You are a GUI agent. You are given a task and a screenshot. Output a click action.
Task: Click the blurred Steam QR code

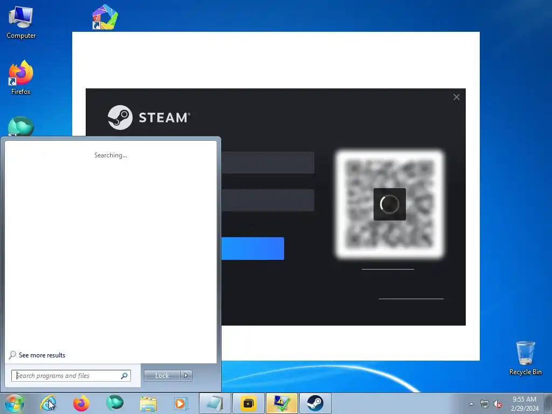[389, 204]
